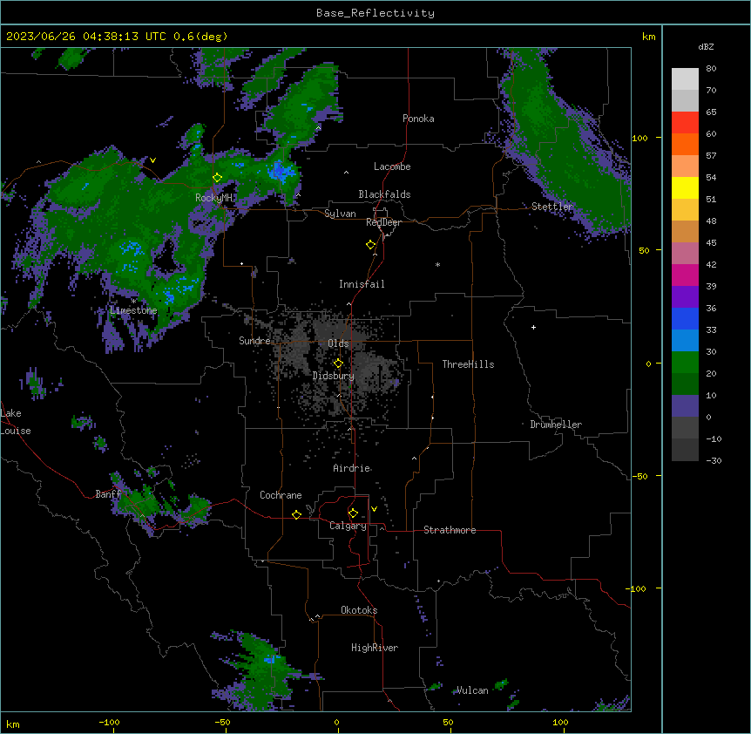Select the RockyMH label
Image resolution: width=751 pixels, height=734 pixels.
tap(213, 198)
